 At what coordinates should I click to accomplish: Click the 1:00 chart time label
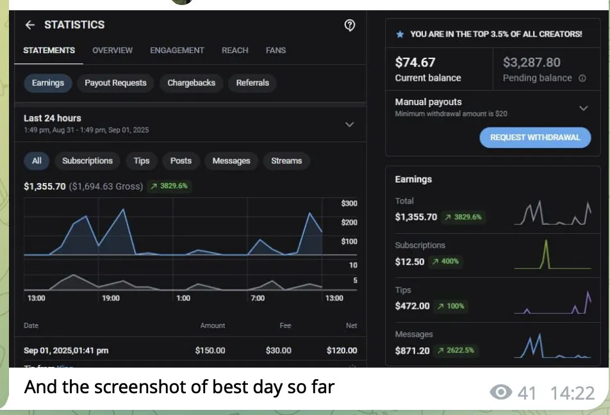coord(183,298)
